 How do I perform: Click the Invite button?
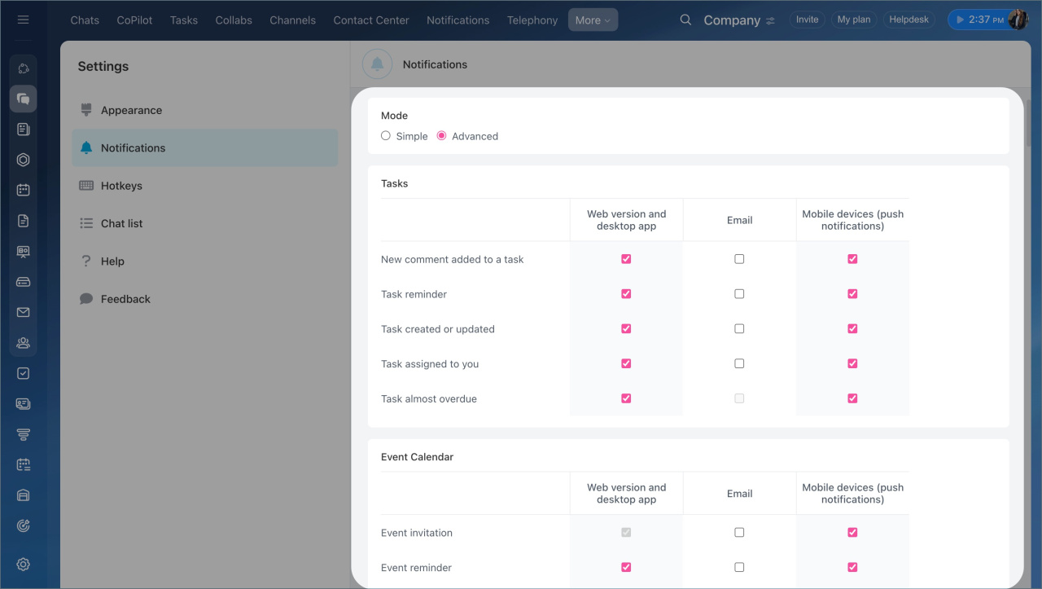pyautogui.click(x=807, y=20)
